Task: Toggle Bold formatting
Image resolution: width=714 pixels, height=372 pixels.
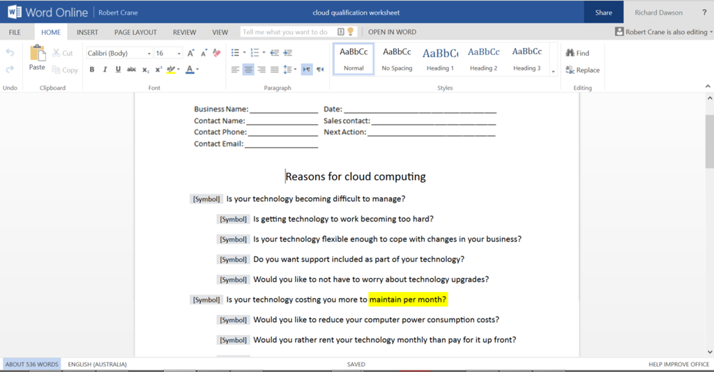Action: [x=91, y=70]
